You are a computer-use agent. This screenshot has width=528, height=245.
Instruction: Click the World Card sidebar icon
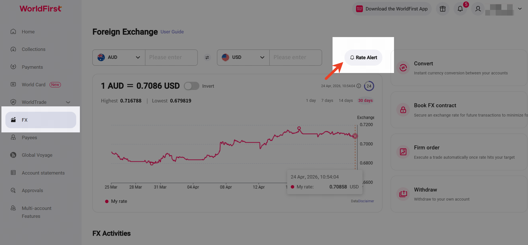13,84
